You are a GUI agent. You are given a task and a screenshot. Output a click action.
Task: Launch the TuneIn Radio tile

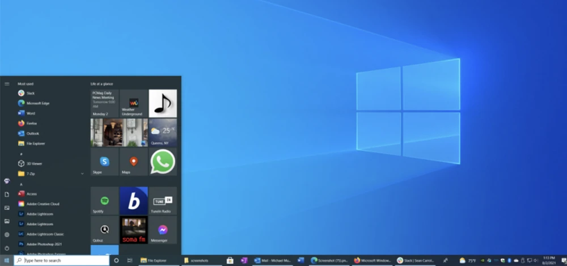[x=163, y=201]
